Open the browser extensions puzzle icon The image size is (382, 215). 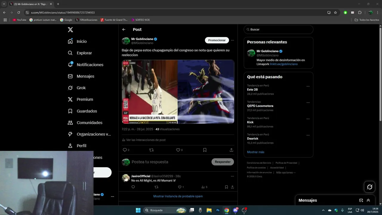click(360, 13)
